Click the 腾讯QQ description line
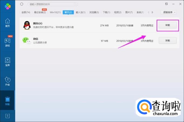 coord(53,27)
